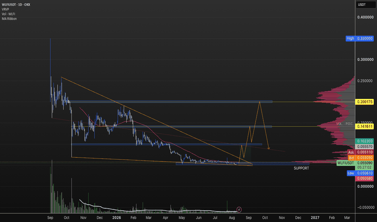This screenshot has width=377, height=222.
Task: Click the May label on time axis
Action: point(182,218)
